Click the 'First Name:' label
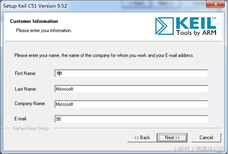228x154 pixels. click(x=26, y=73)
